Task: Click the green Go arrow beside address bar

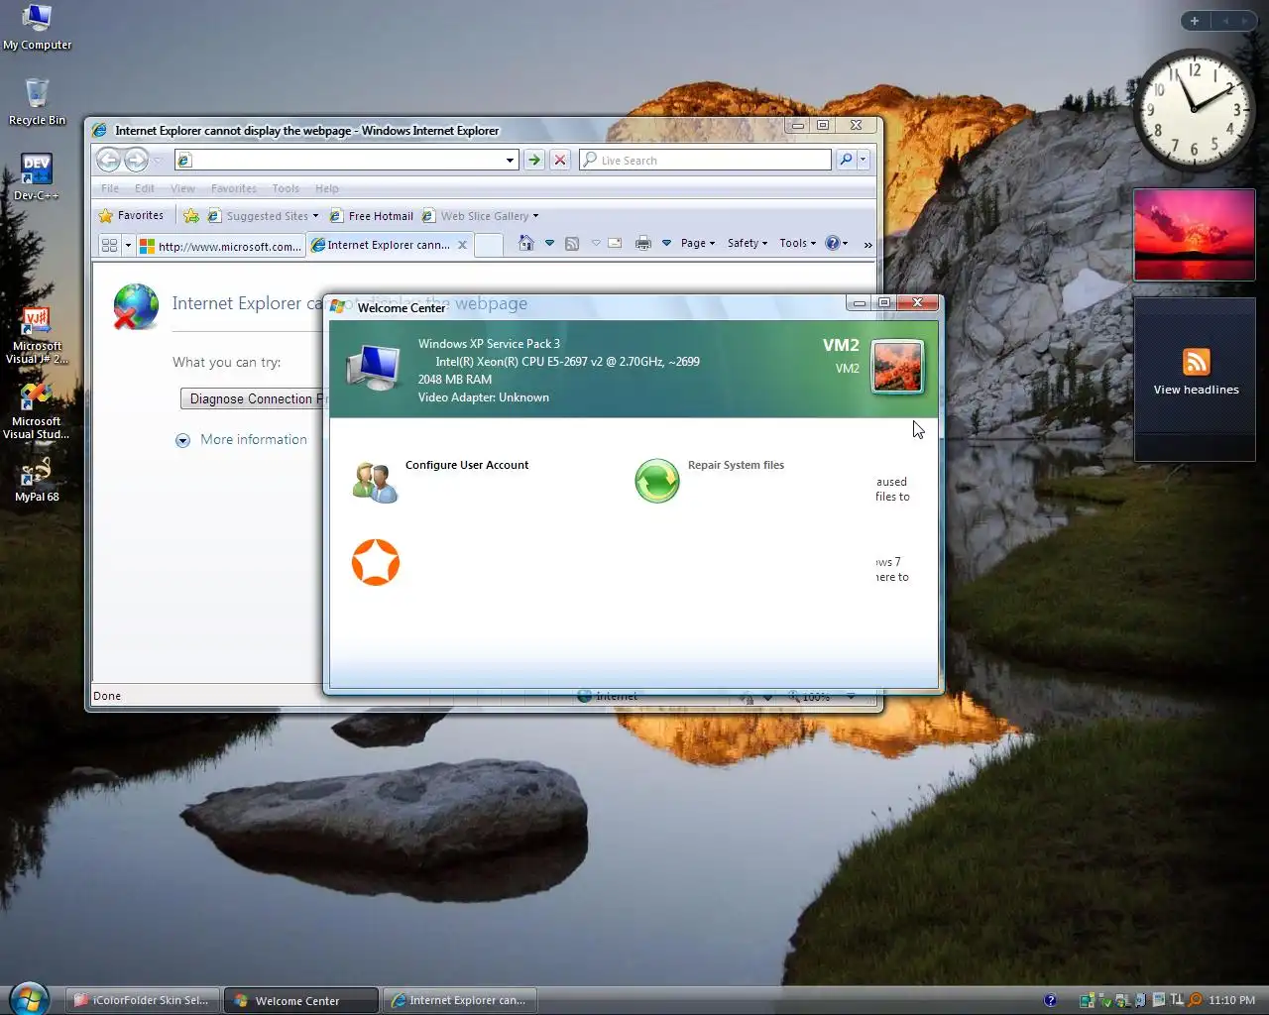Action: 534,160
